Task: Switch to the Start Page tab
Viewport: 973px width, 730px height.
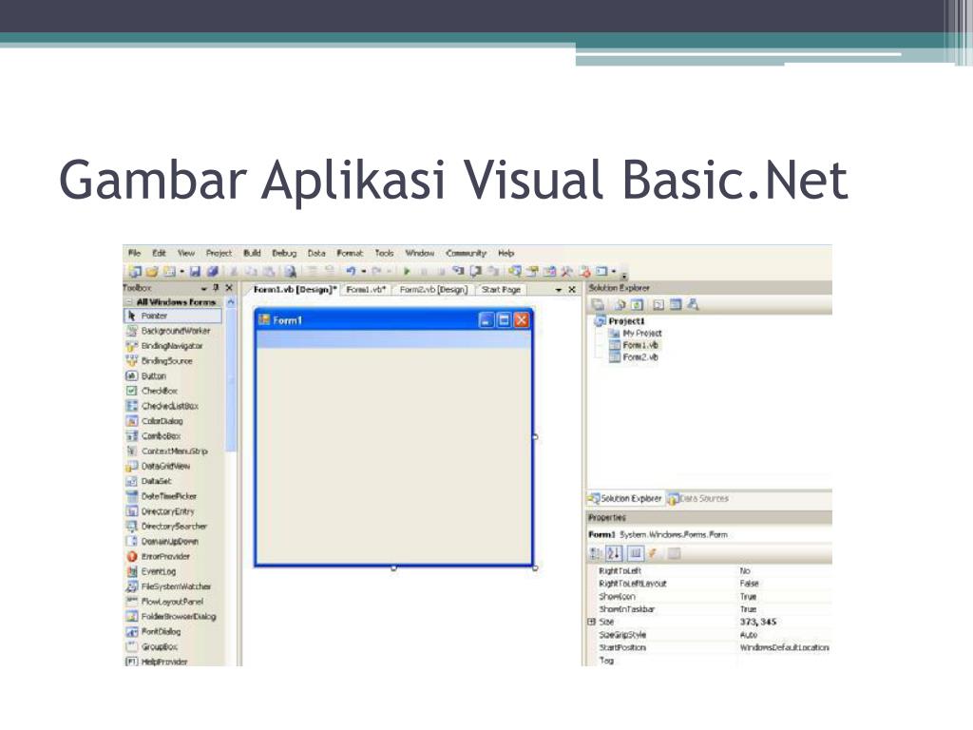Action: point(502,290)
